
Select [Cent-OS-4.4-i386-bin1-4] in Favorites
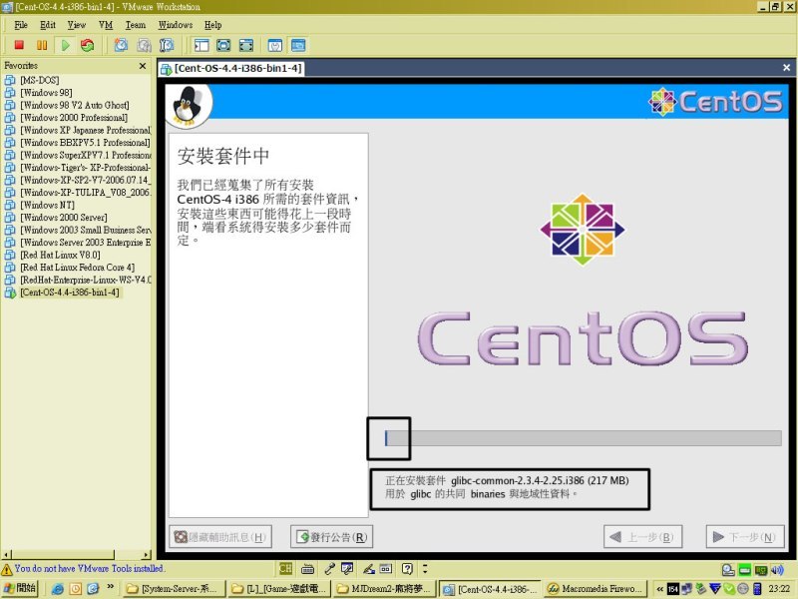(x=70, y=293)
